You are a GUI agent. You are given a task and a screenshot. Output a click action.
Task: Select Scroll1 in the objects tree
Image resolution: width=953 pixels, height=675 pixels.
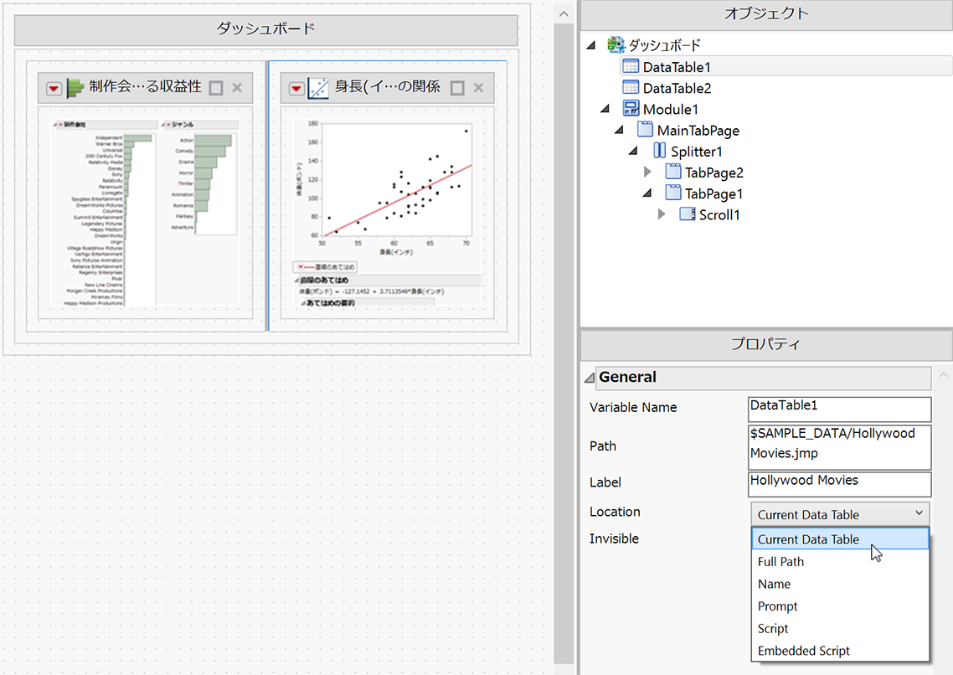coord(719,215)
